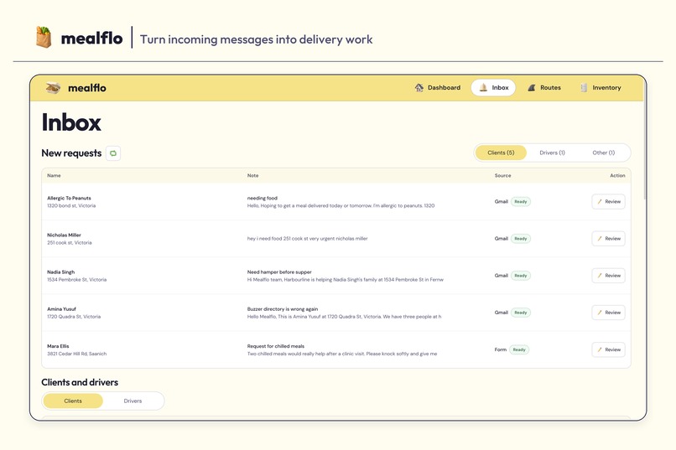Switch to the Clients (5) requests tab

click(501, 153)
